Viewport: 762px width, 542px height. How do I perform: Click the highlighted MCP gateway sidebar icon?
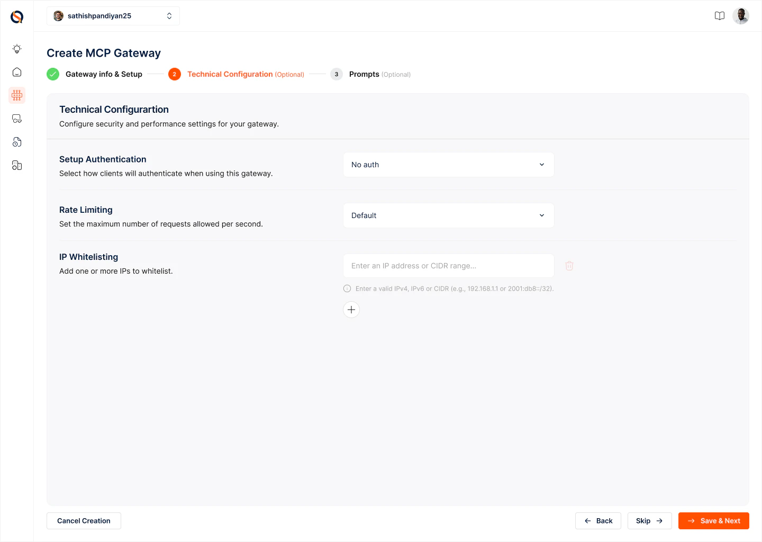[x=16, y=95]
